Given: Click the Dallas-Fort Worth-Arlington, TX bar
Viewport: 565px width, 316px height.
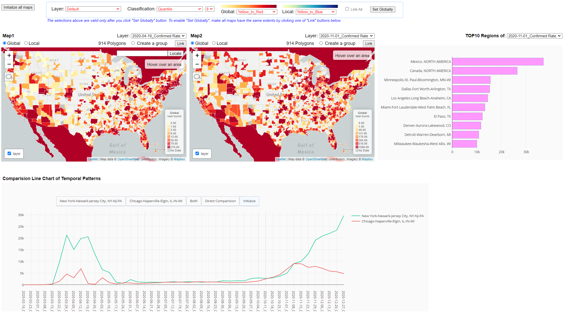Looking at the screenshot, I should tap(471, 89).
